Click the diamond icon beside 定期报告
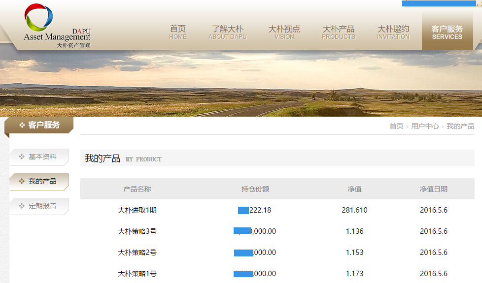 22,206
